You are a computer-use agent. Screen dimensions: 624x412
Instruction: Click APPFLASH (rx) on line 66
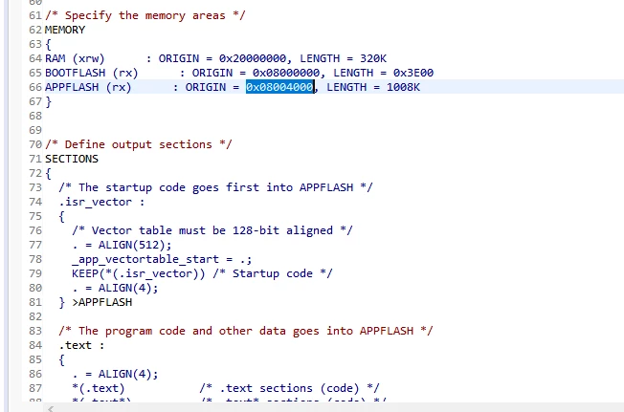[x=88, y=87]
